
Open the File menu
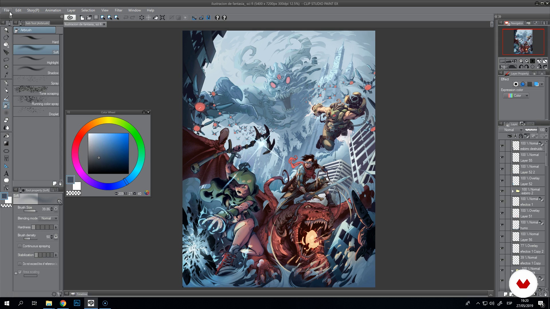coord(7,10)
